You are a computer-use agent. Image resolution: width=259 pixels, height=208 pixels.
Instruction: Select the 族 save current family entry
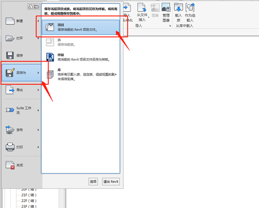coord(80,42)
